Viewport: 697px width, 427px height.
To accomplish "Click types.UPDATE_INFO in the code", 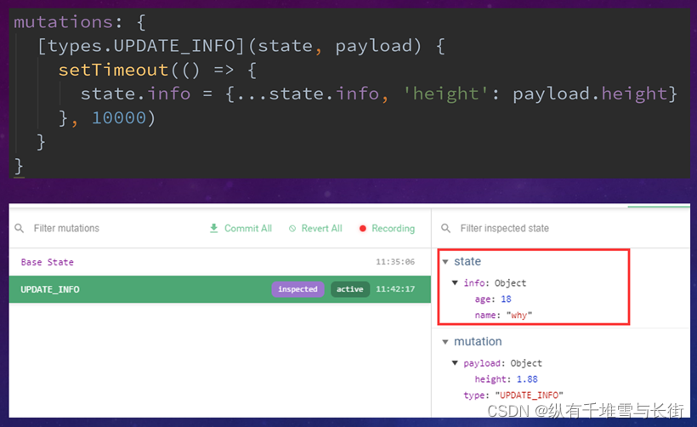I will click(x=141, y=46).
